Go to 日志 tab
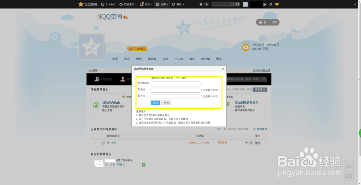Viewport: 361px width, 185px height. [127, 59]
